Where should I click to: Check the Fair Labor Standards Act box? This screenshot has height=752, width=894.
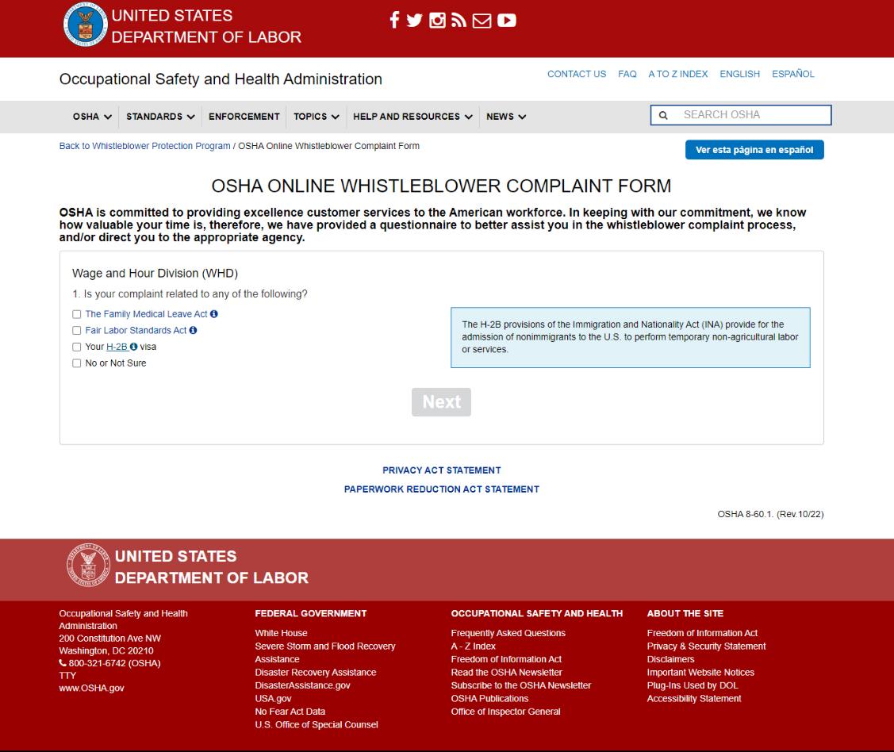[76, 330]
